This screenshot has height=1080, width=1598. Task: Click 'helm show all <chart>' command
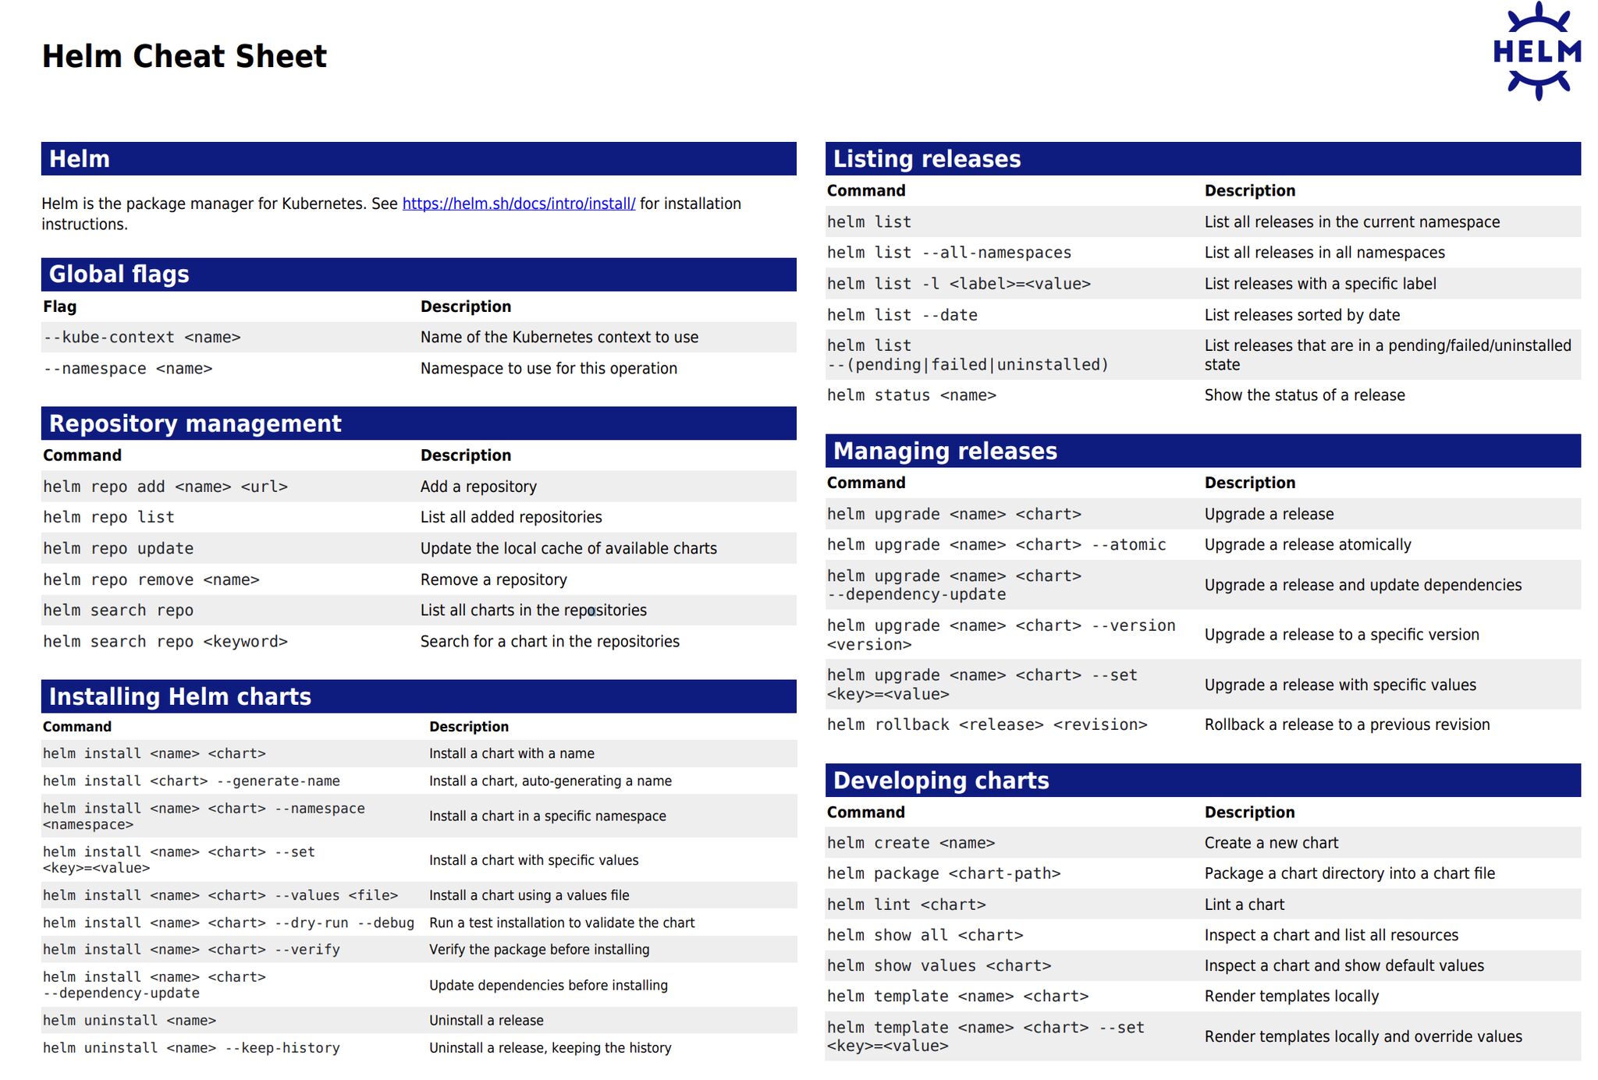pyautogui.click(x=925, y=935)
